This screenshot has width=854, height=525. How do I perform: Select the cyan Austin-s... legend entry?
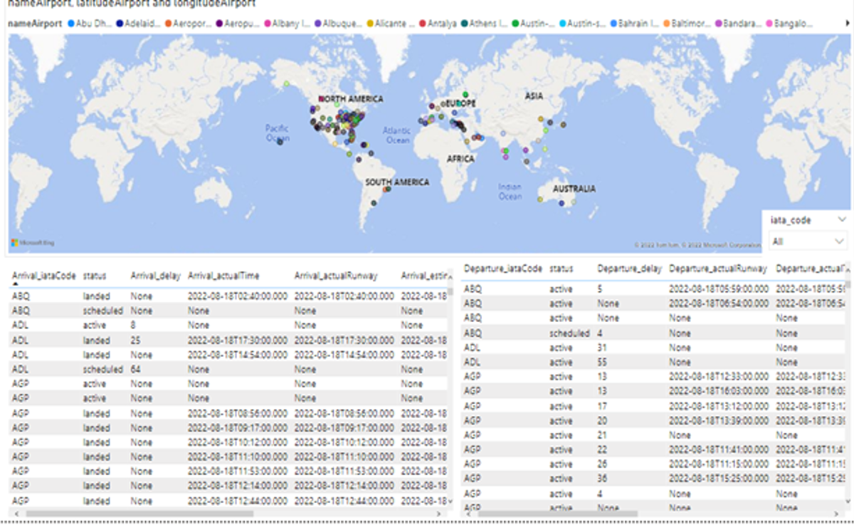[581, 24]
